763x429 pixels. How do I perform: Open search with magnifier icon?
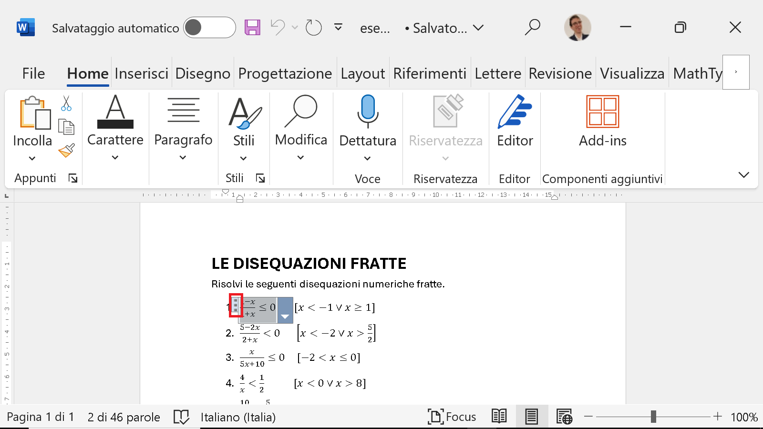point(532,28)
